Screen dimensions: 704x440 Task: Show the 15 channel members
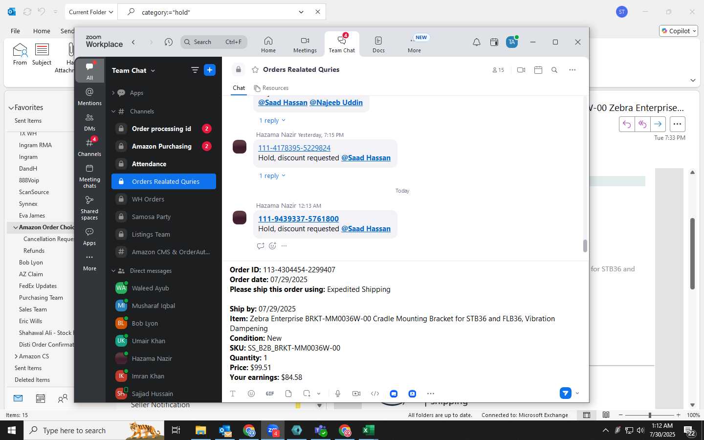[x=498, y=70]
